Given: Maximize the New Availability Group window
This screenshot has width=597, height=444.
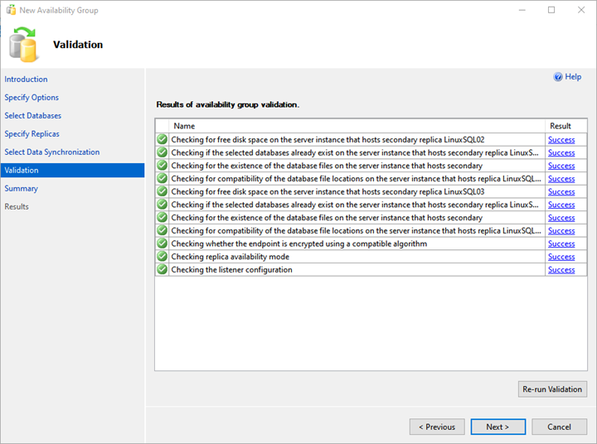Looking at the screenshot, I should (x=551, y=10).
